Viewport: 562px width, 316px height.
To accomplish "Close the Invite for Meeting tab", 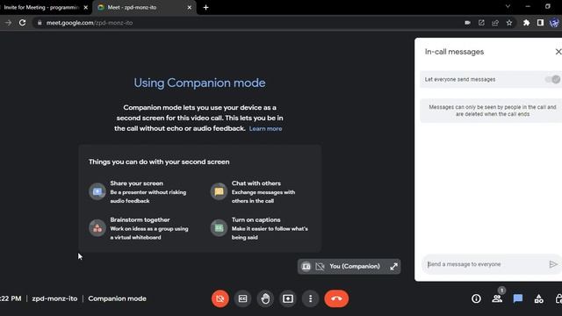I will click(86, 7).
